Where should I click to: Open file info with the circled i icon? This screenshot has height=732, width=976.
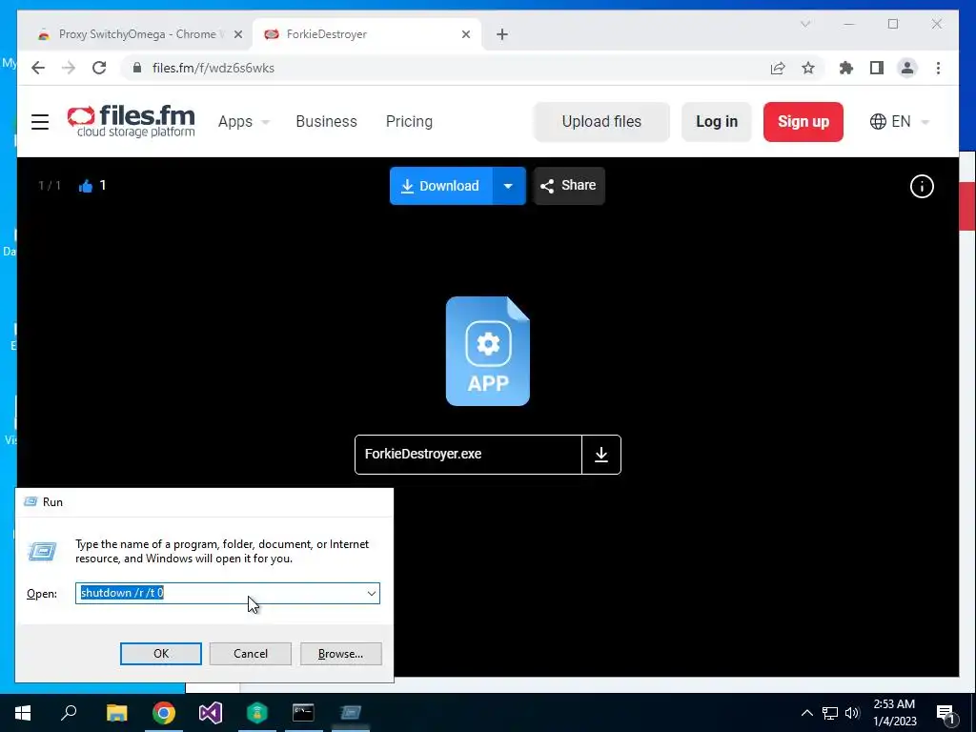pos(922,186)
